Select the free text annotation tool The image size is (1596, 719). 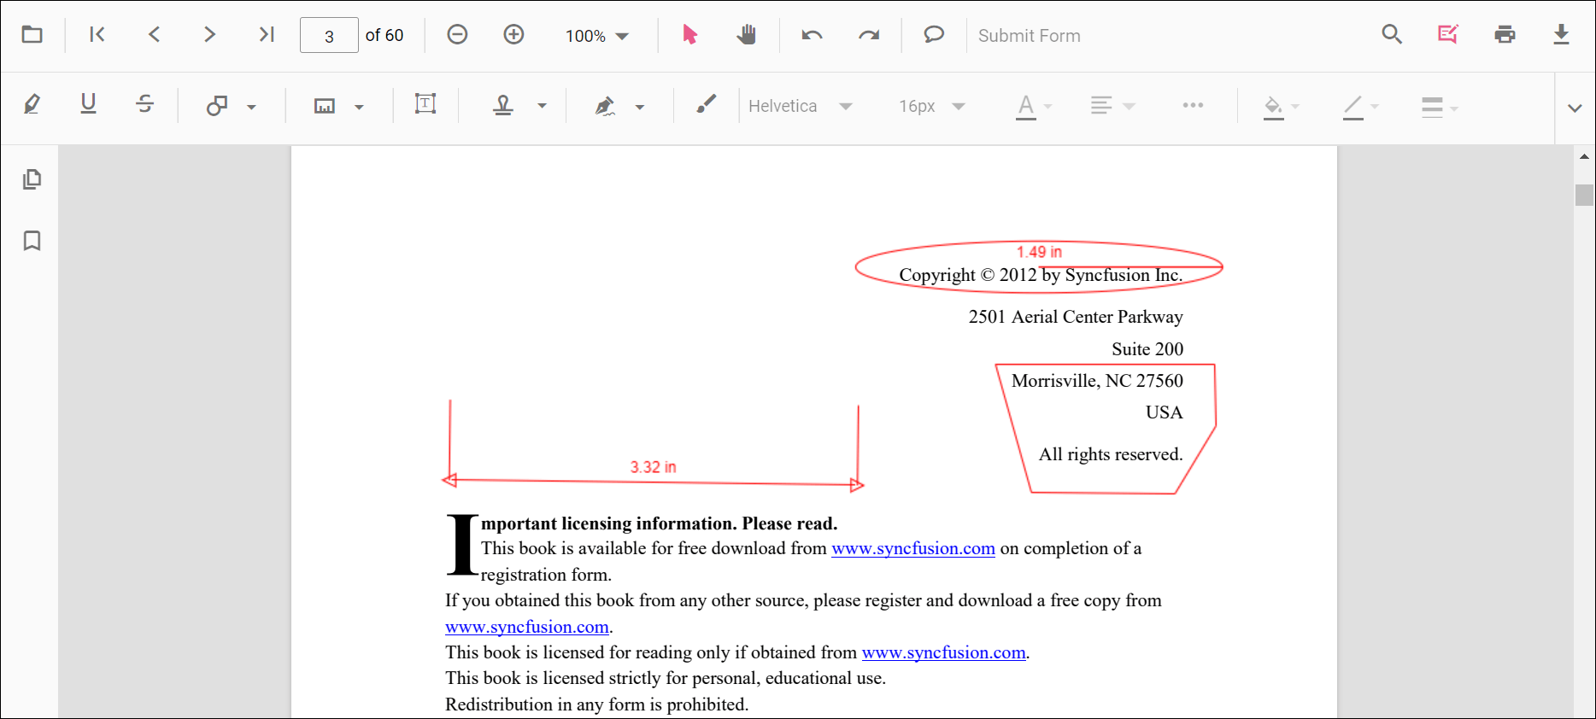click(425, 104)
